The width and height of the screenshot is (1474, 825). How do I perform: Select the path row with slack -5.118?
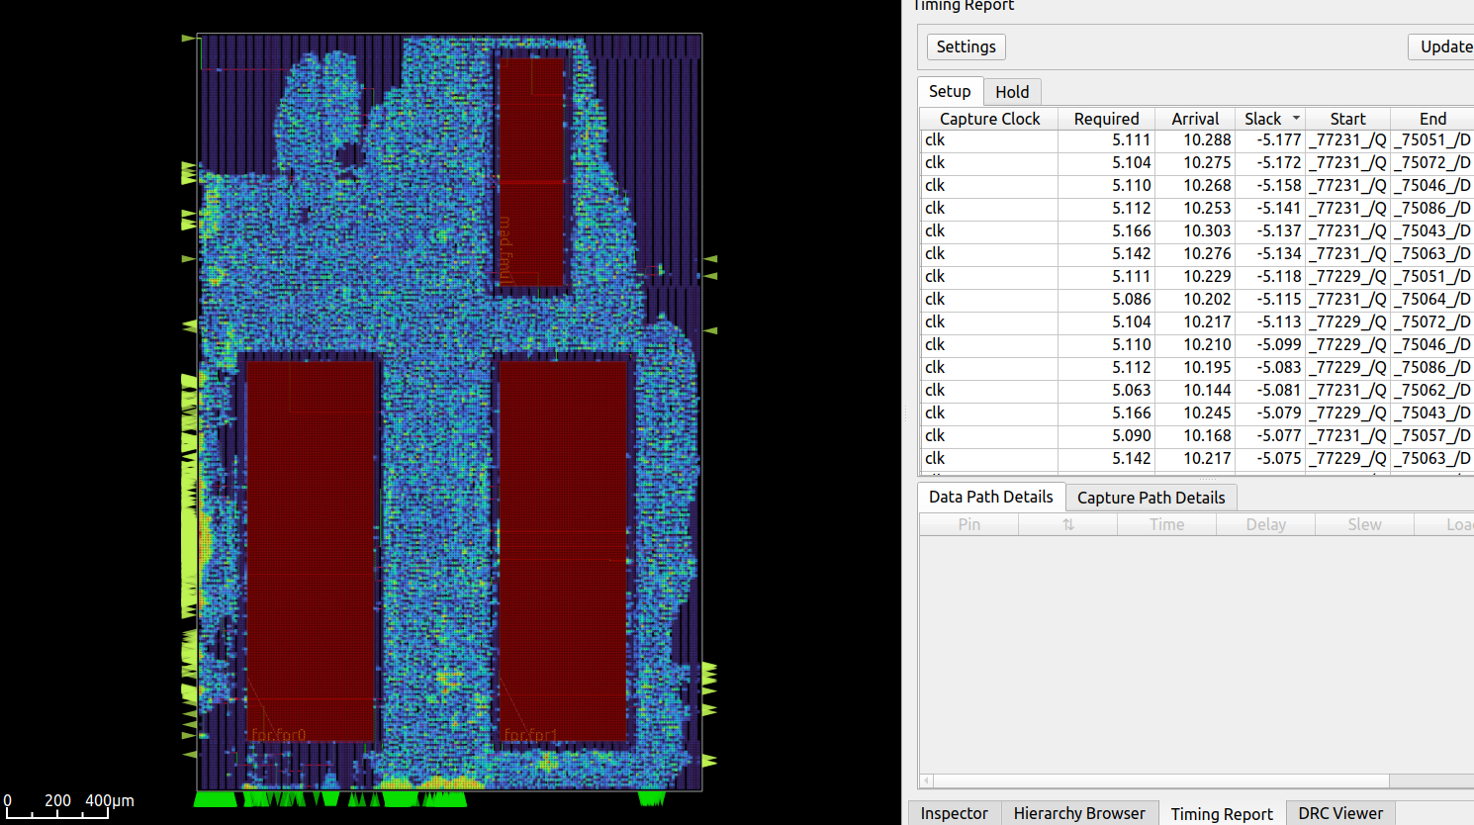1197,277
